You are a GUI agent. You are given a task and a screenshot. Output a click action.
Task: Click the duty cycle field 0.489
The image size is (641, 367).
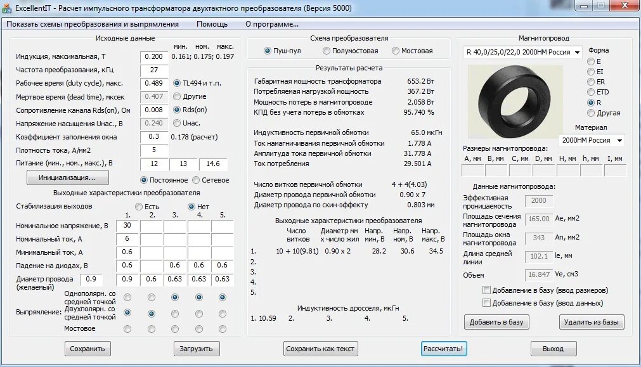(154, 83)
